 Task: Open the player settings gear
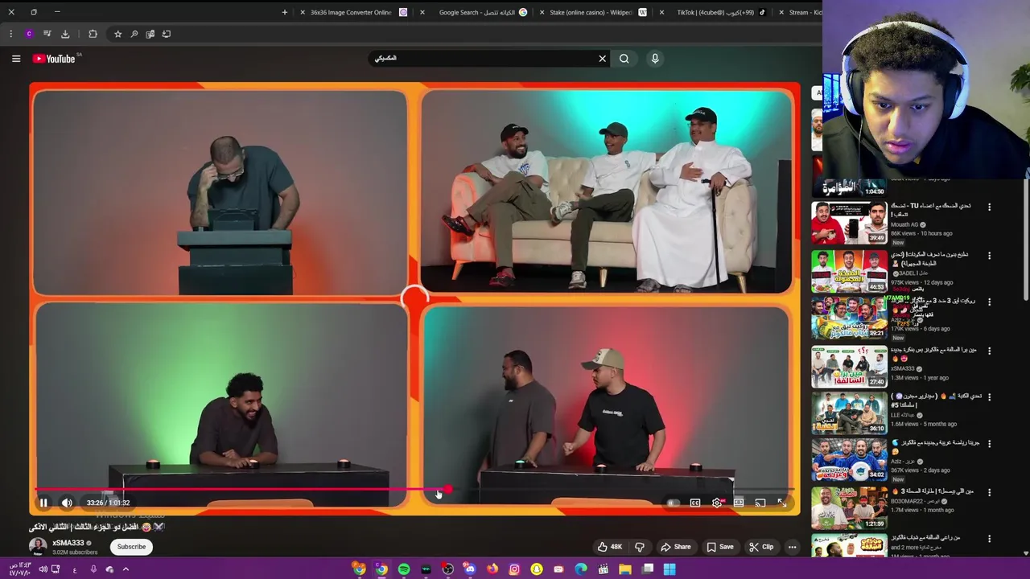click(717, 503)
